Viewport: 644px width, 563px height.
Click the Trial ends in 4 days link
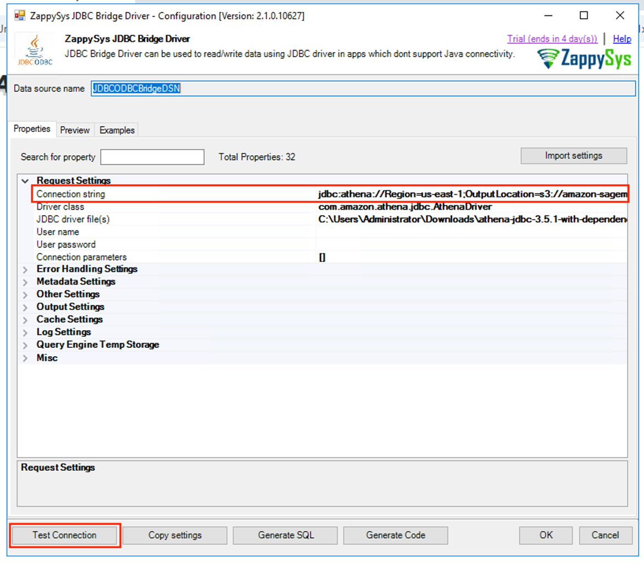coord(553,39)
